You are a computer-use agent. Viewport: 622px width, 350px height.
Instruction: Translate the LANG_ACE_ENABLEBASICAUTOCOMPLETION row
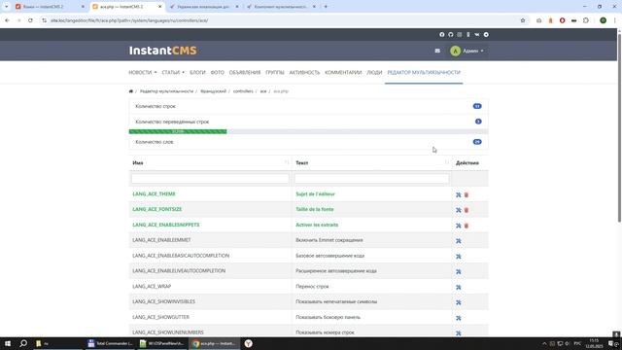[x=458, y=257]
